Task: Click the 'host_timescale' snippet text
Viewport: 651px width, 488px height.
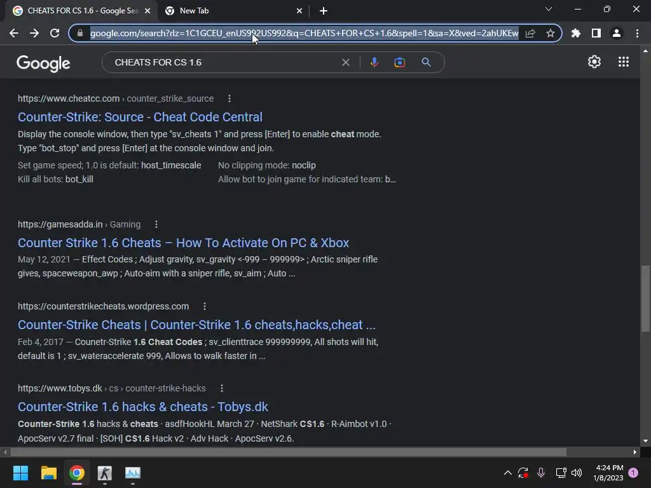Action: [x=171, y=165]
